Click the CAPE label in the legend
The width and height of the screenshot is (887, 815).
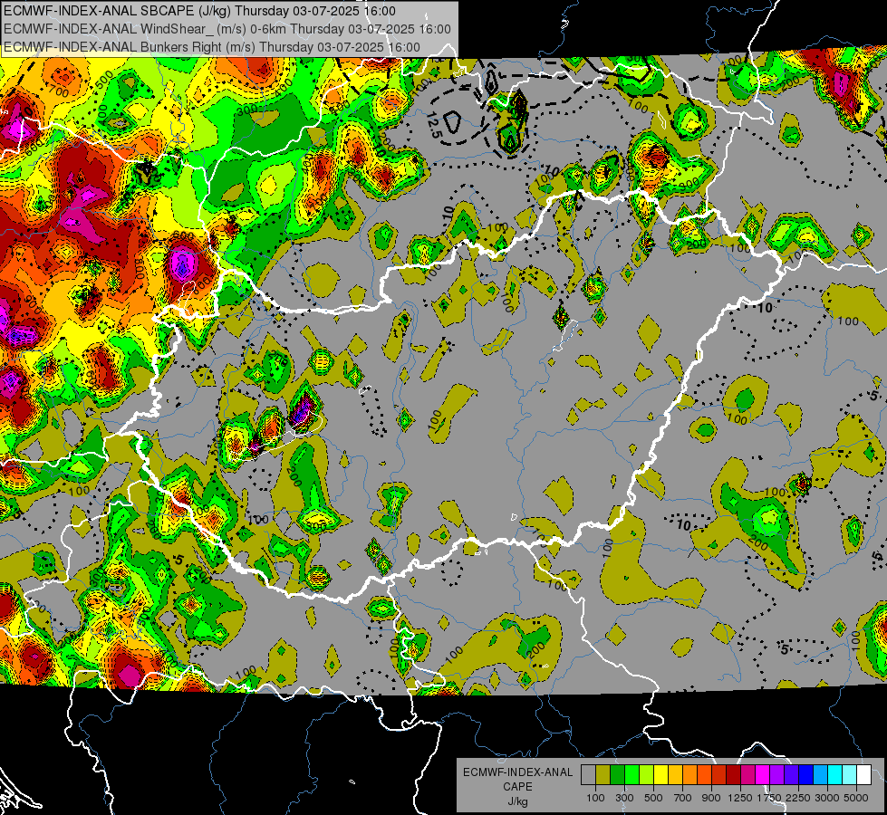tap(517, 786)
